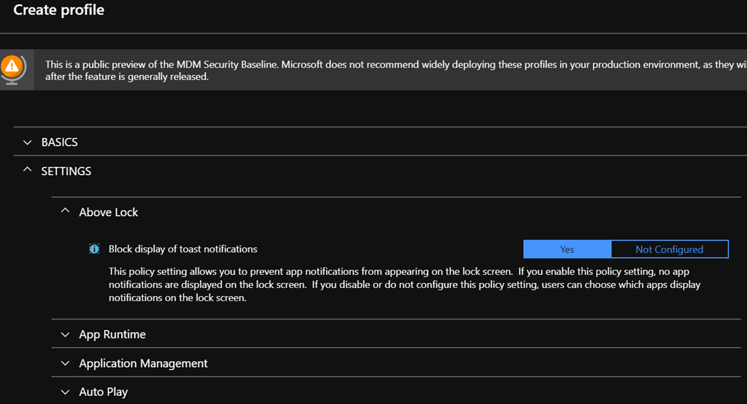Image resolution: width=747 pixels, height=404 pixels.
Task: Collapse the Above Lock category heading
Action: (x=109, y=212)
